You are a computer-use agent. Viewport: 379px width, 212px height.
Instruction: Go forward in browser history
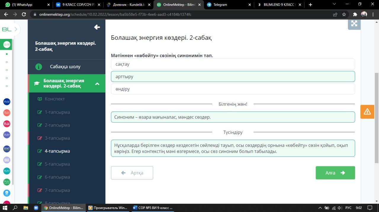(x=15, y=14)
